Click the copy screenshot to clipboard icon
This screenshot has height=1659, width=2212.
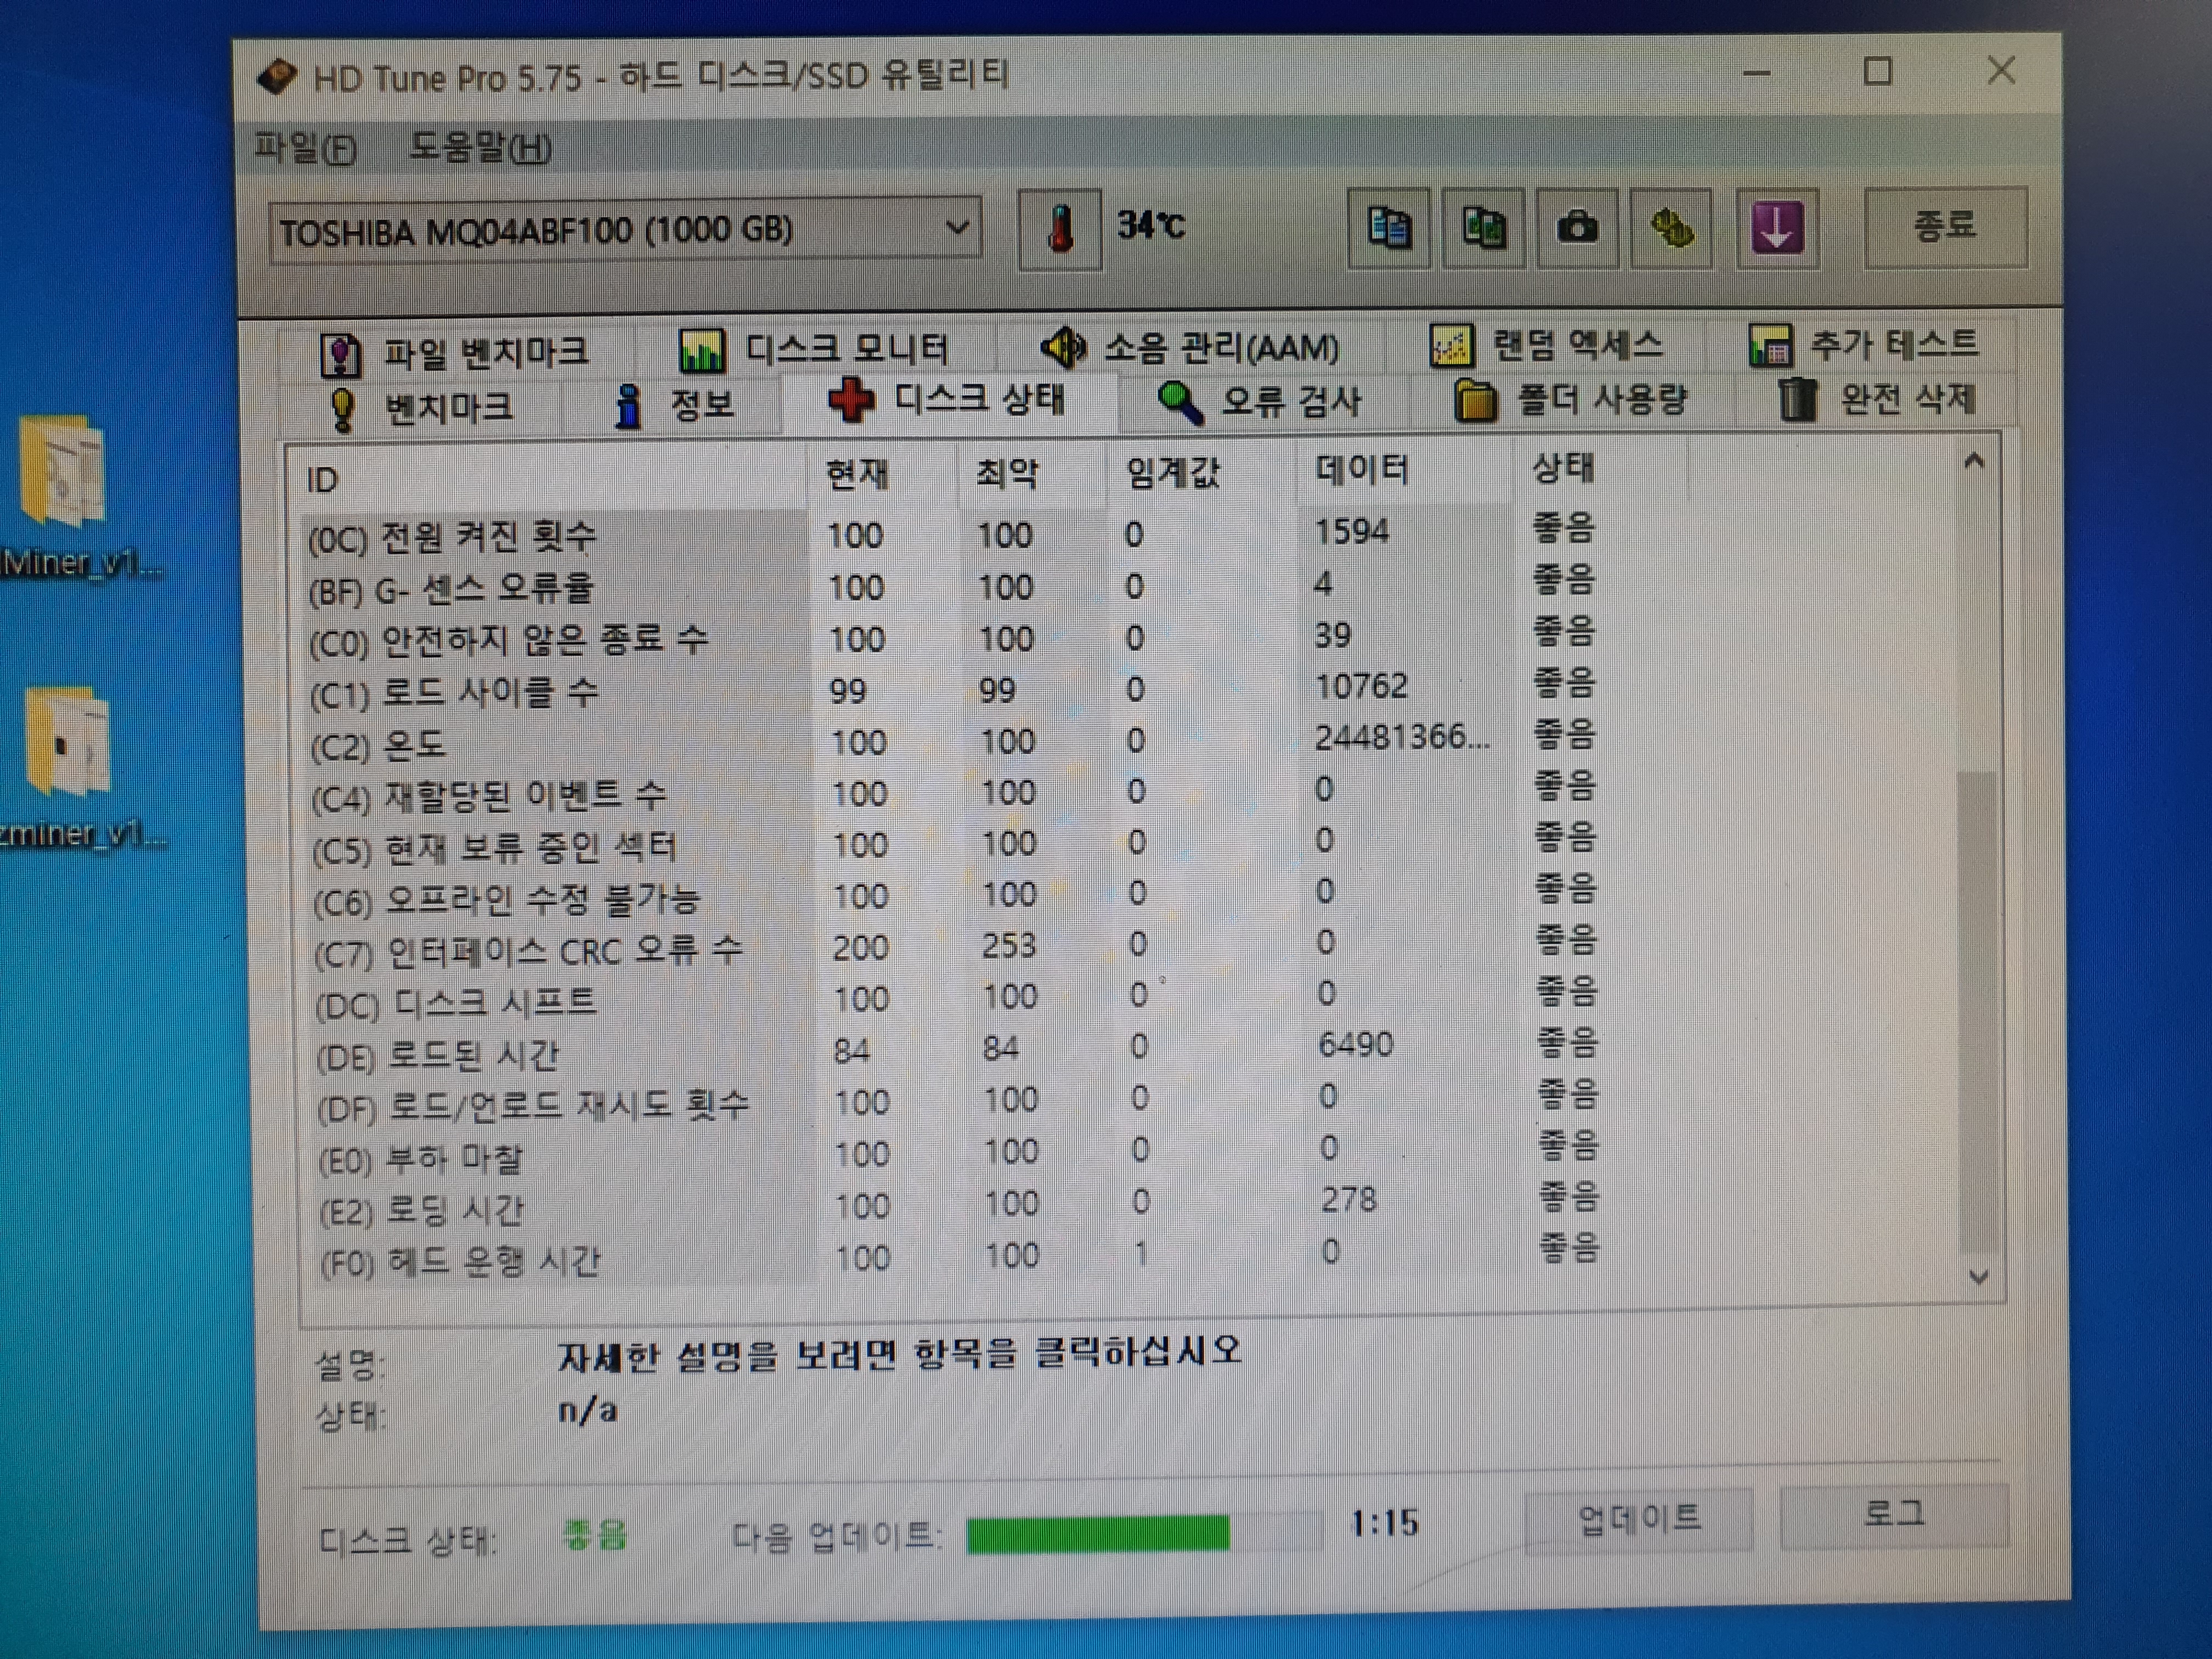tap(1483, 228)
